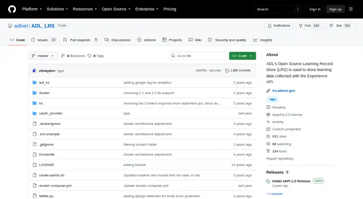Open the .gitignore file
The width and height of the screenshot is (363, 199).
(46, 145)
